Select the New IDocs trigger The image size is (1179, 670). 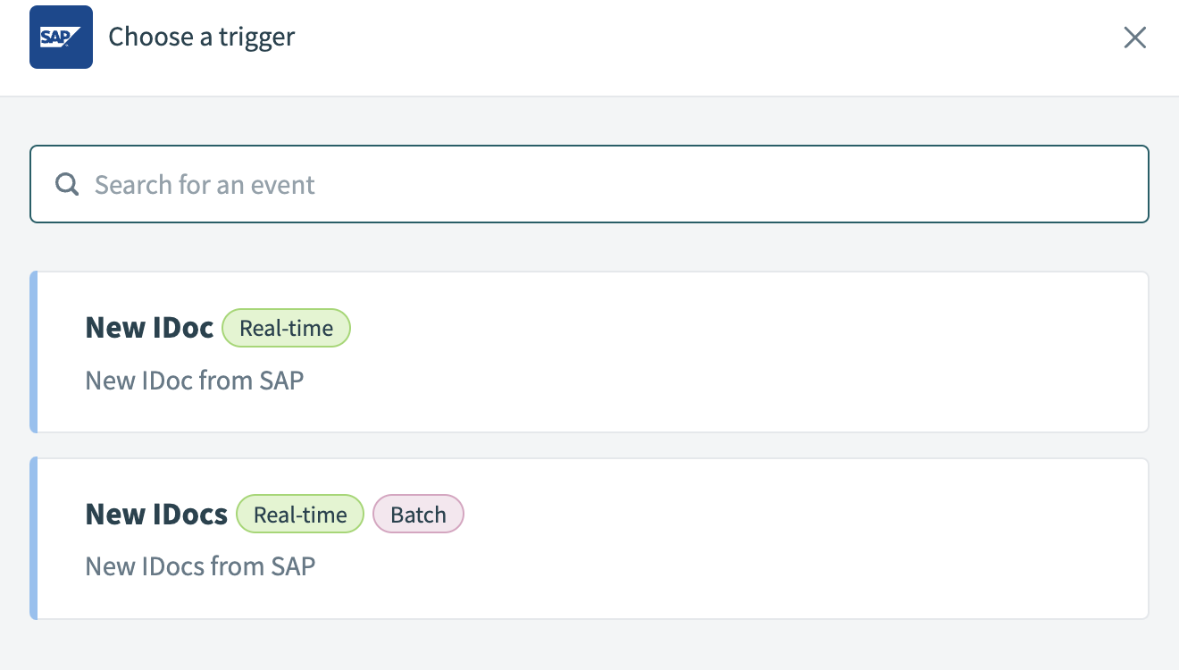pyautogui.click(x=589, y=539)
